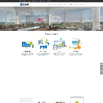Click the bracketed section heading below banner
The width and height of the screenshot is (103, 103).
51,34
